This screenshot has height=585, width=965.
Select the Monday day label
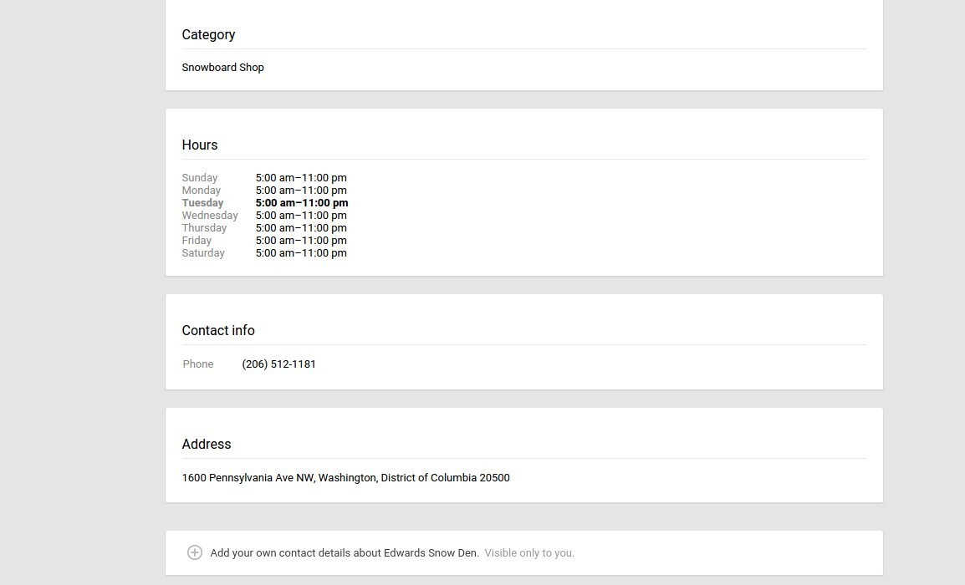pyautogui.click(x=202, y=190)
